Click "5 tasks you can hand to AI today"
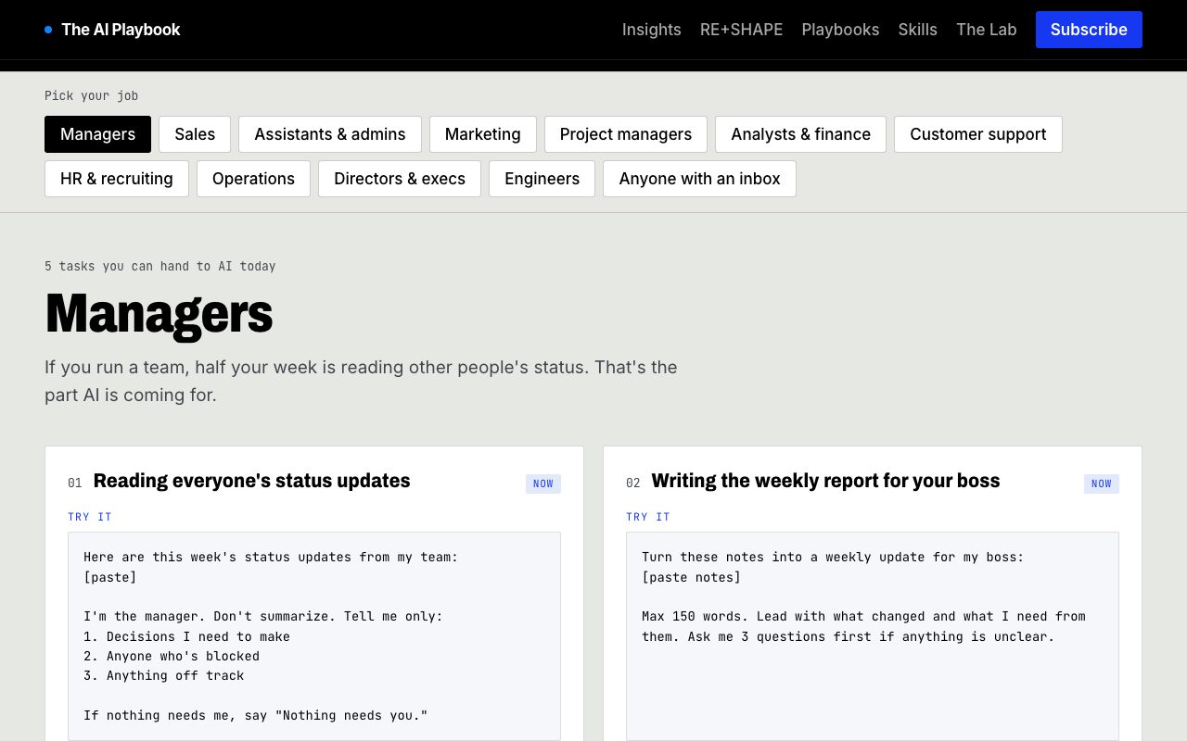Viewport: 1187px width, 741px height. tap(160, 267)
